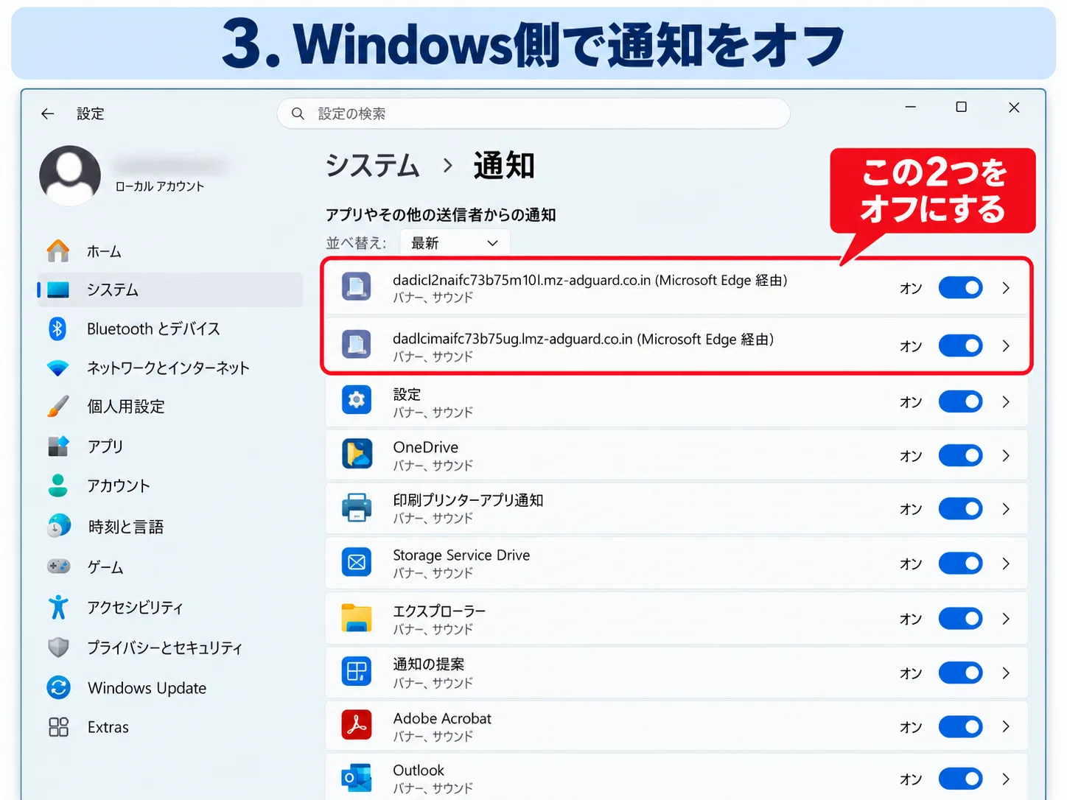Open the 並べ替え sort dropdown
This screenshot has height=800, width=1067.
(455, 243)
